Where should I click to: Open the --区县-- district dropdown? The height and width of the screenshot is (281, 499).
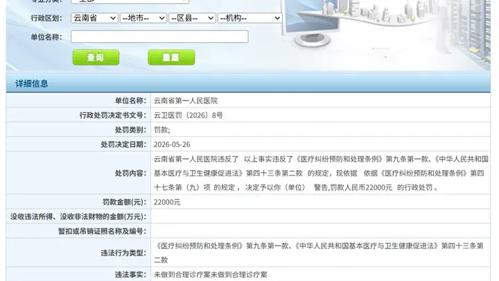pyautogui.click(x=192, y=18)
